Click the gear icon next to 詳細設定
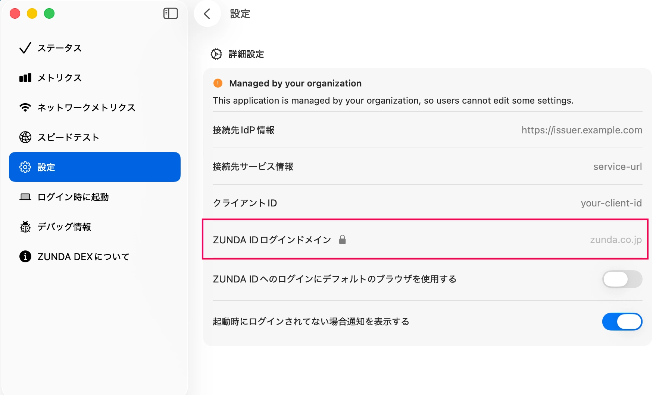Image resolution: width=656 pixels, height=395 pixels. 216,54
